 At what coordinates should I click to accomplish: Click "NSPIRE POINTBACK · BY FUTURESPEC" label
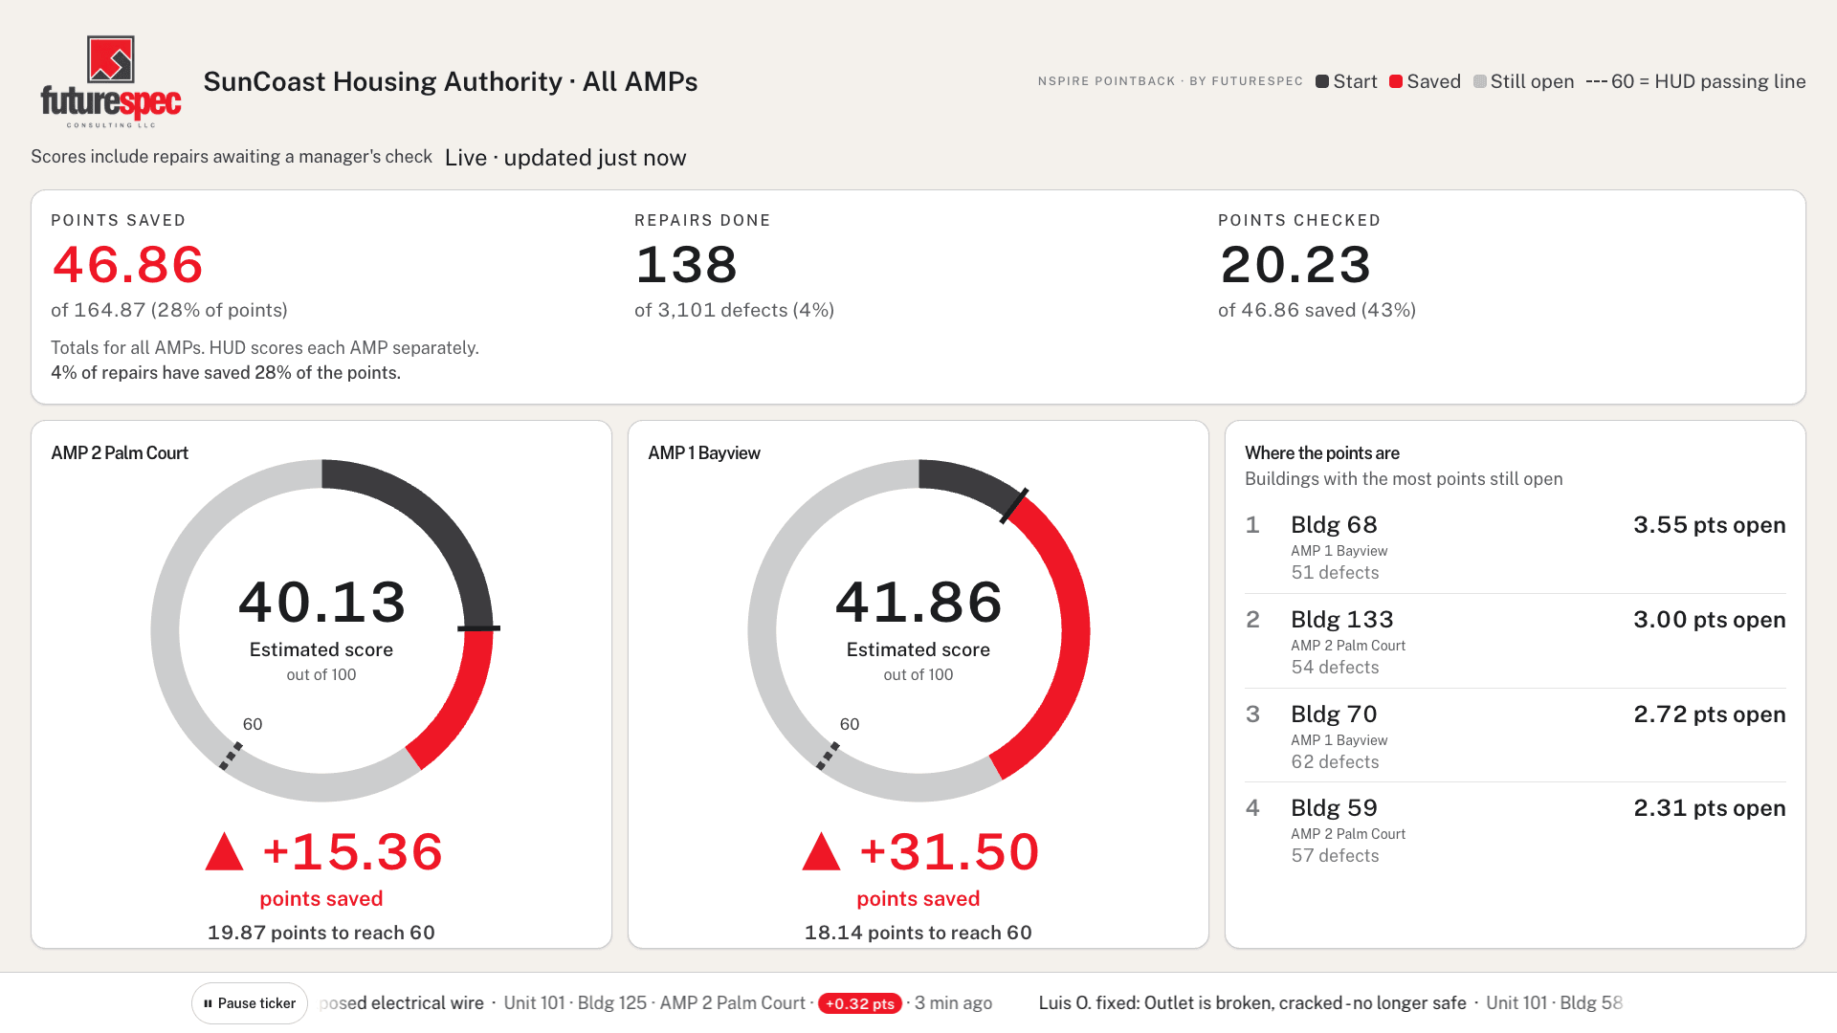click(1170, 81)
